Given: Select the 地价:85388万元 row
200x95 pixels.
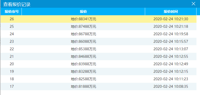Looking at the screenshot, I should click(x=98, y=49).
